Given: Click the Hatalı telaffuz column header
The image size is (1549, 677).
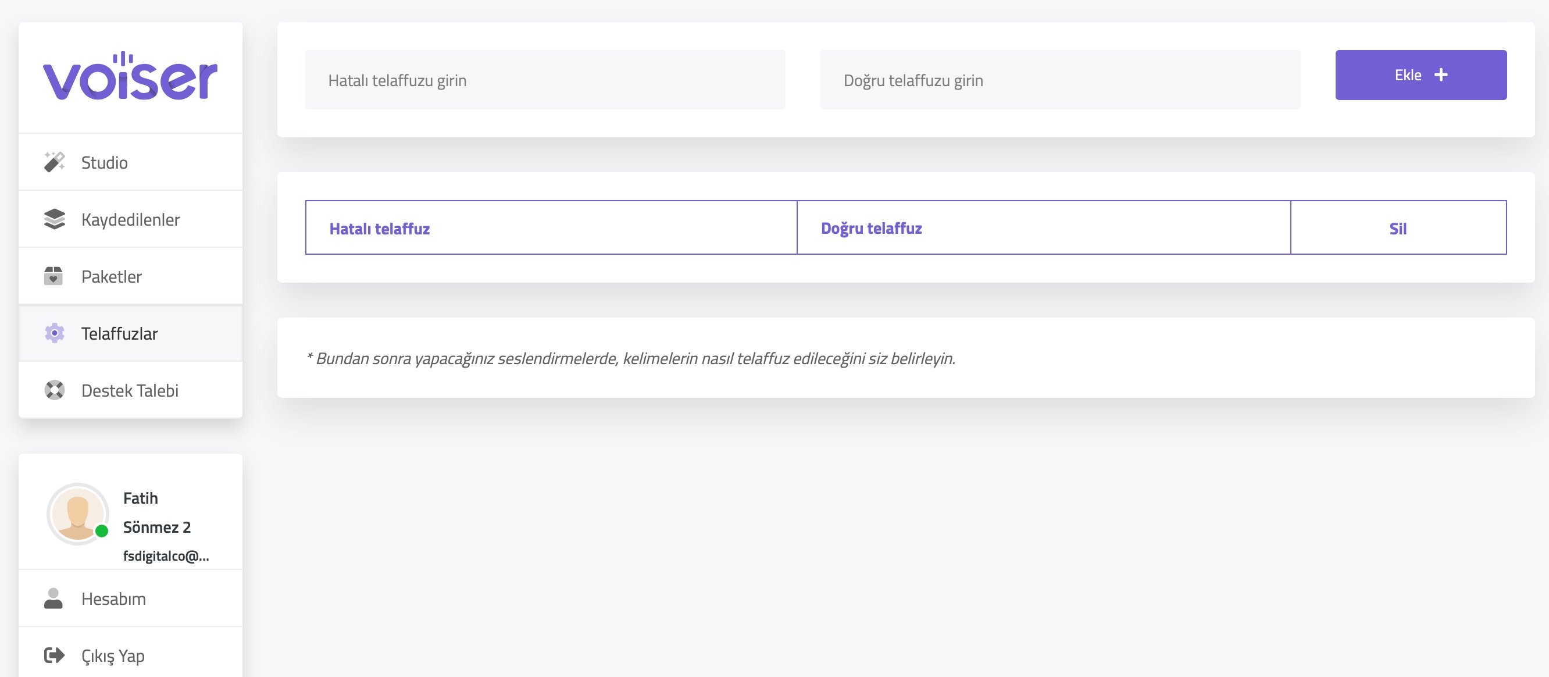Looking at the screenshot, I should click(x=551, y=228).
